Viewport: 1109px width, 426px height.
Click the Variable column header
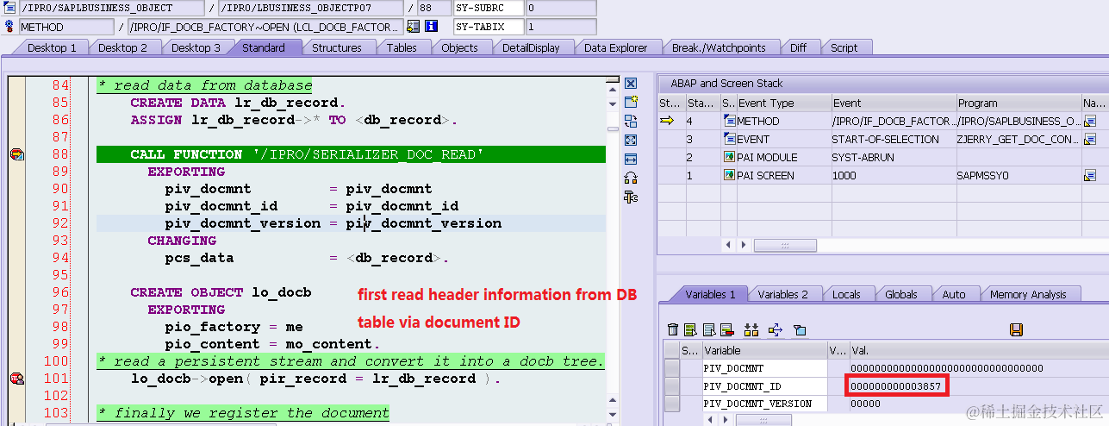[x=764, y=350]
